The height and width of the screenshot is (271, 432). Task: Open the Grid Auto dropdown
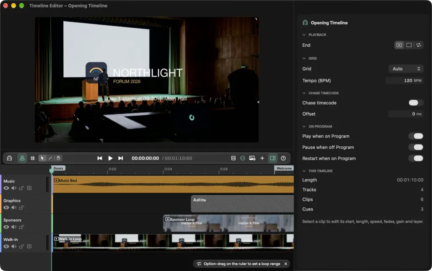pos(406,69)
